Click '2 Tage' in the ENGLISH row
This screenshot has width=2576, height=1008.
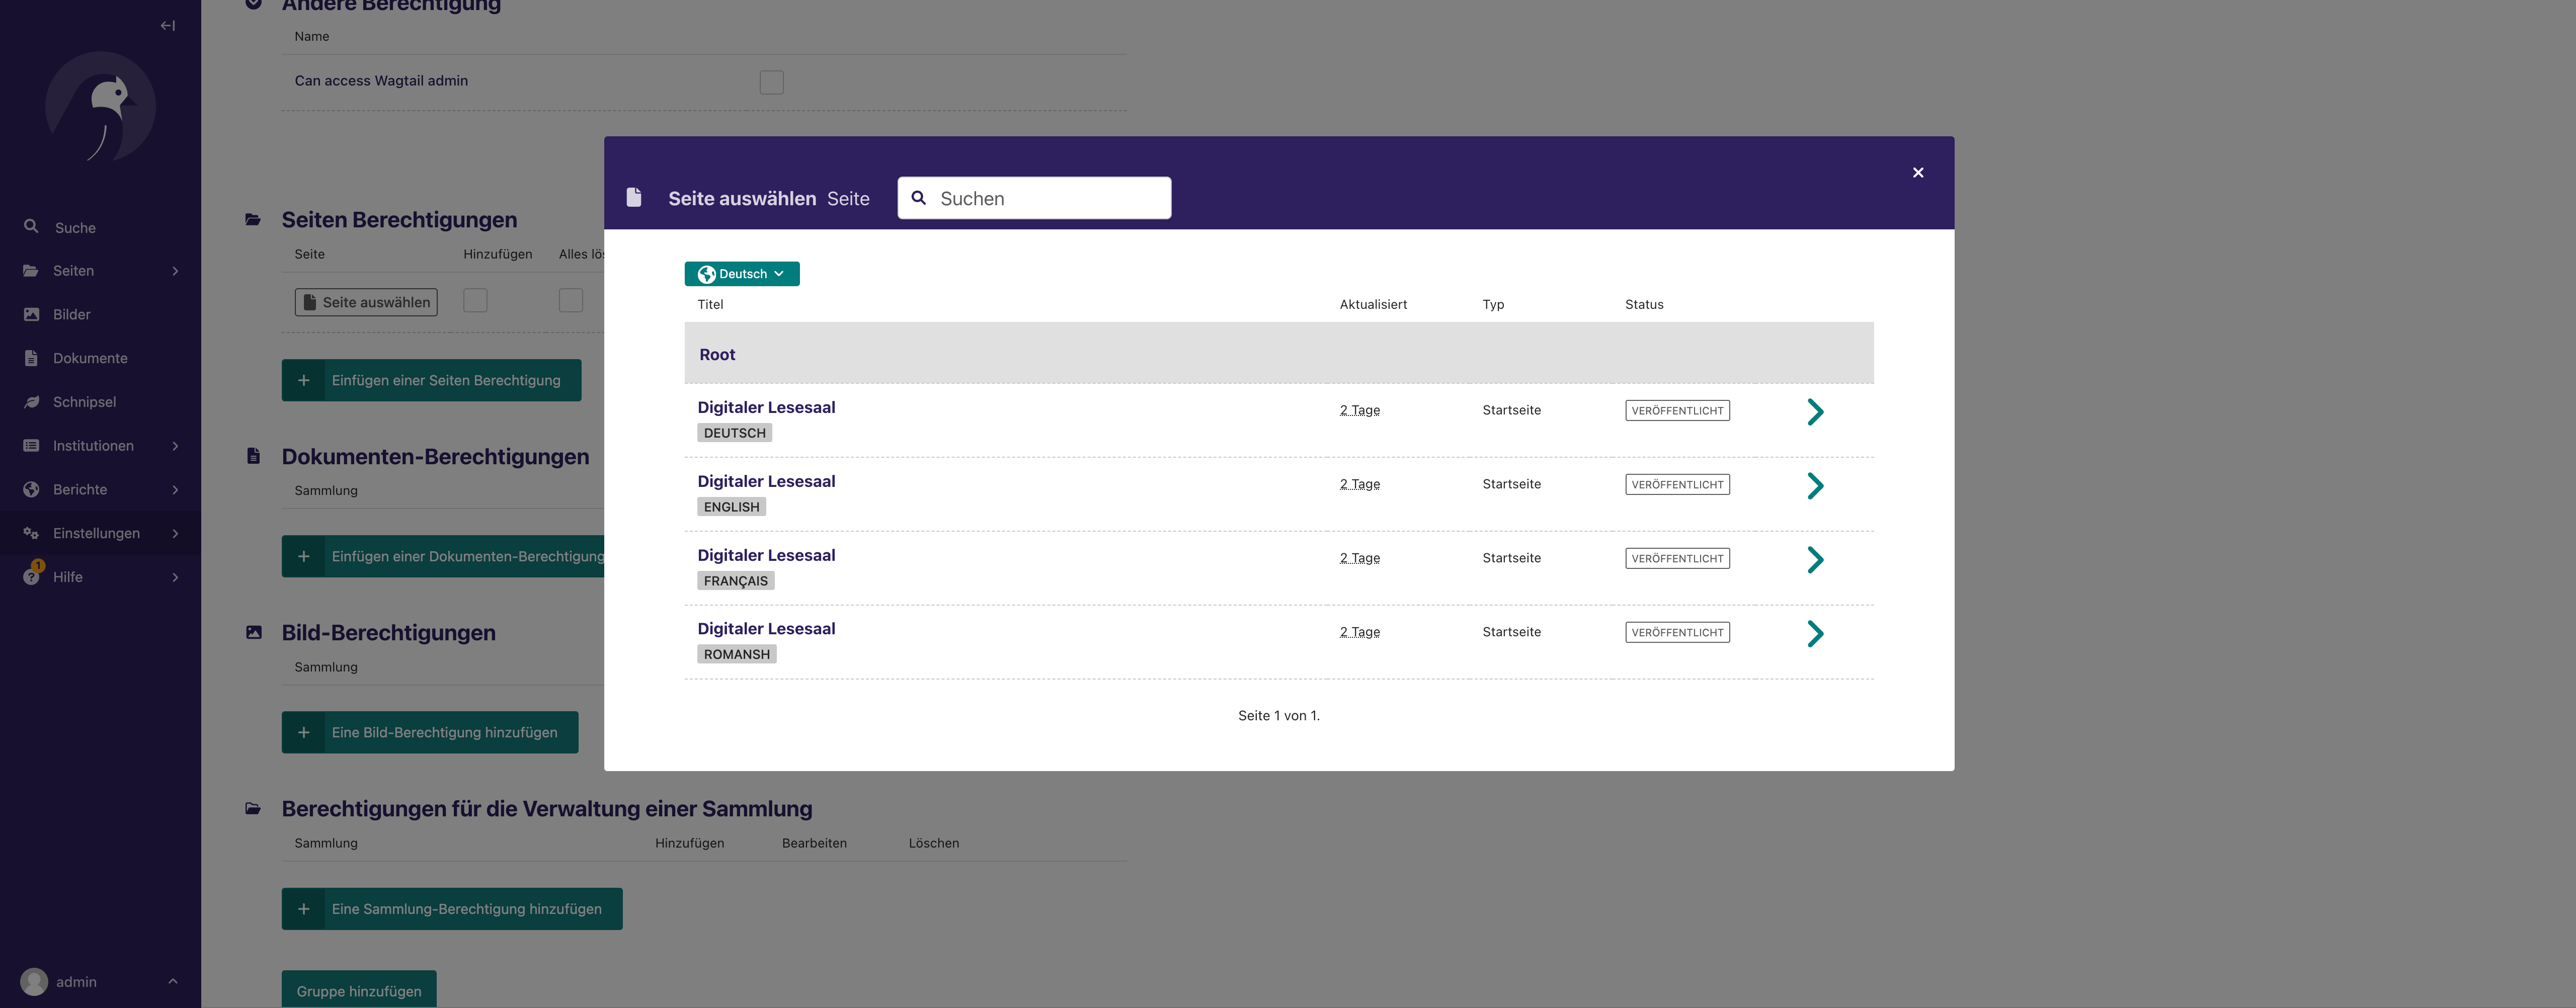(x=1359, y=484)
